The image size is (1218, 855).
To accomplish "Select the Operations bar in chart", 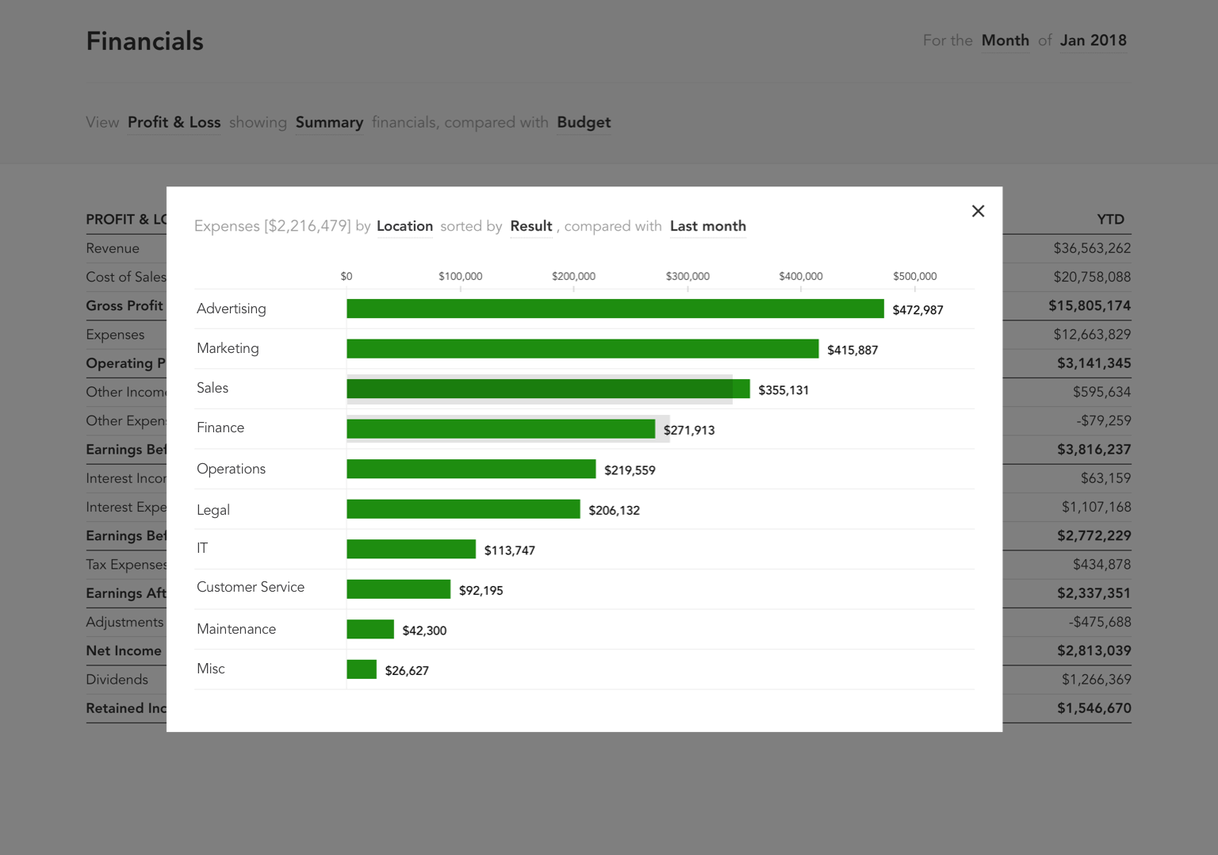I will (x=471, y=469).
